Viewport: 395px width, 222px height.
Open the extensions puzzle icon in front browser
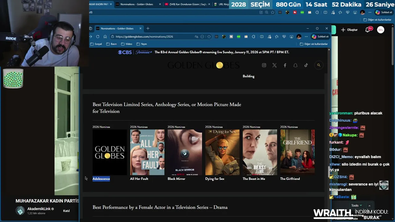(x=253, y=36)
